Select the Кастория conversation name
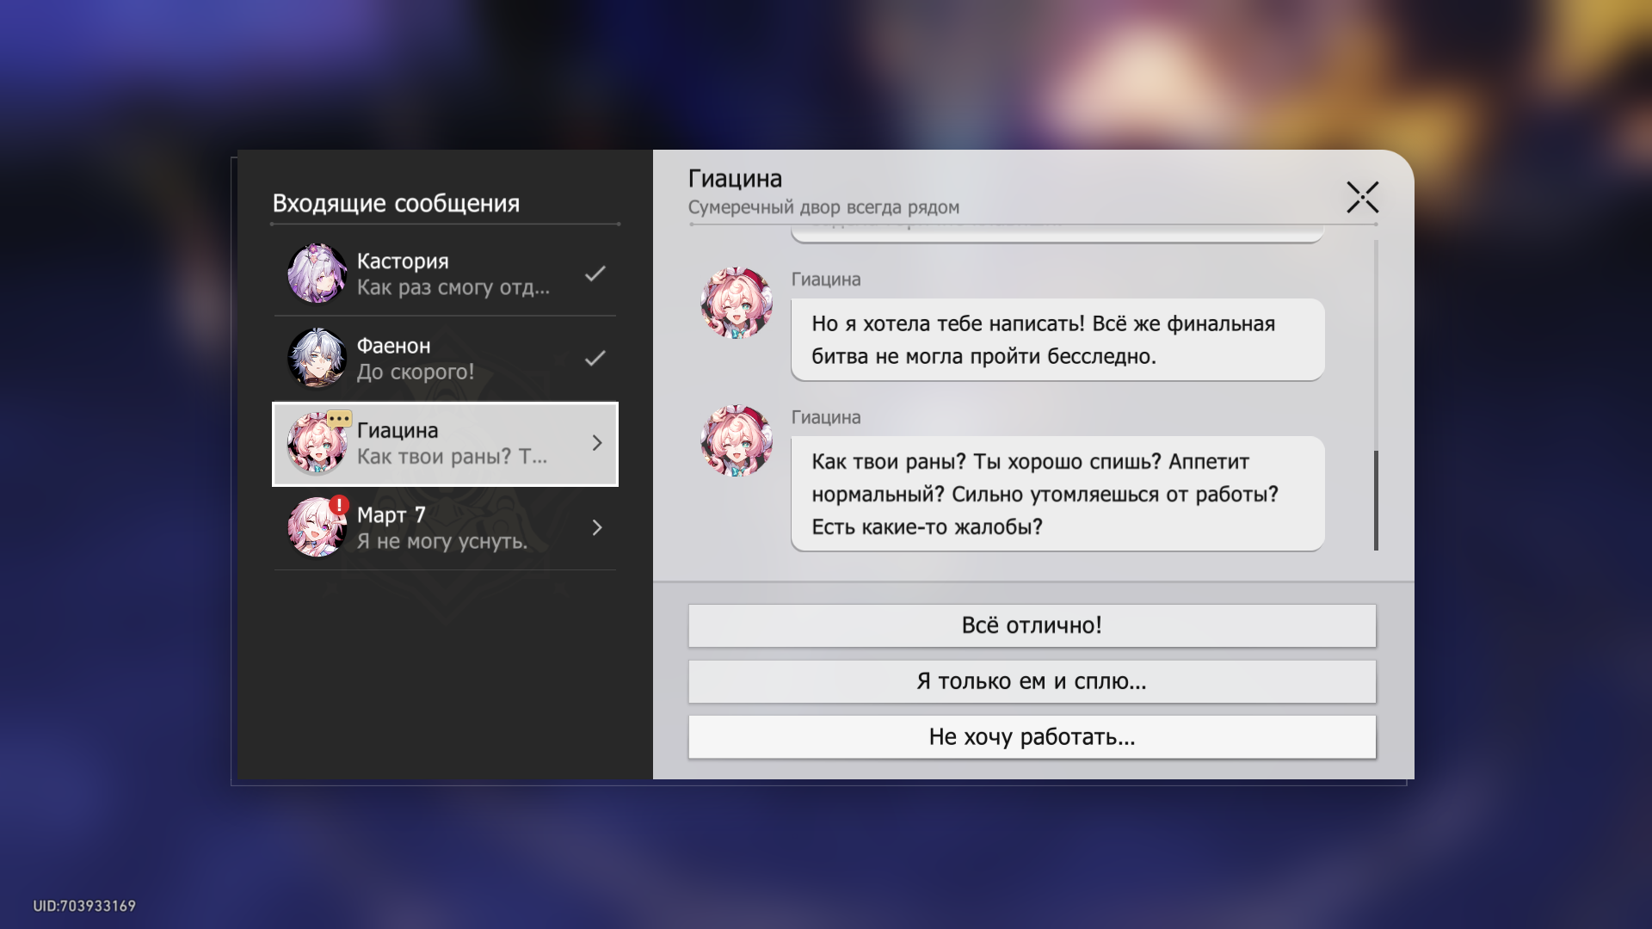 tap(403, 261)
